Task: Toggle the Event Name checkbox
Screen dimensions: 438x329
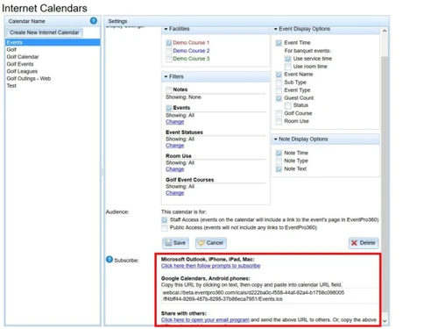Action: pyautogui.click(x=279, y=75)
